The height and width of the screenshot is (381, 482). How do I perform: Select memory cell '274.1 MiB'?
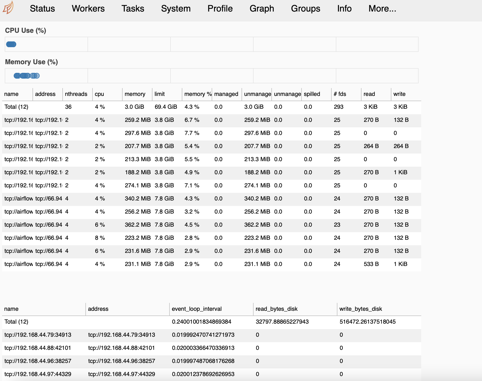click(x=138, y=186)
